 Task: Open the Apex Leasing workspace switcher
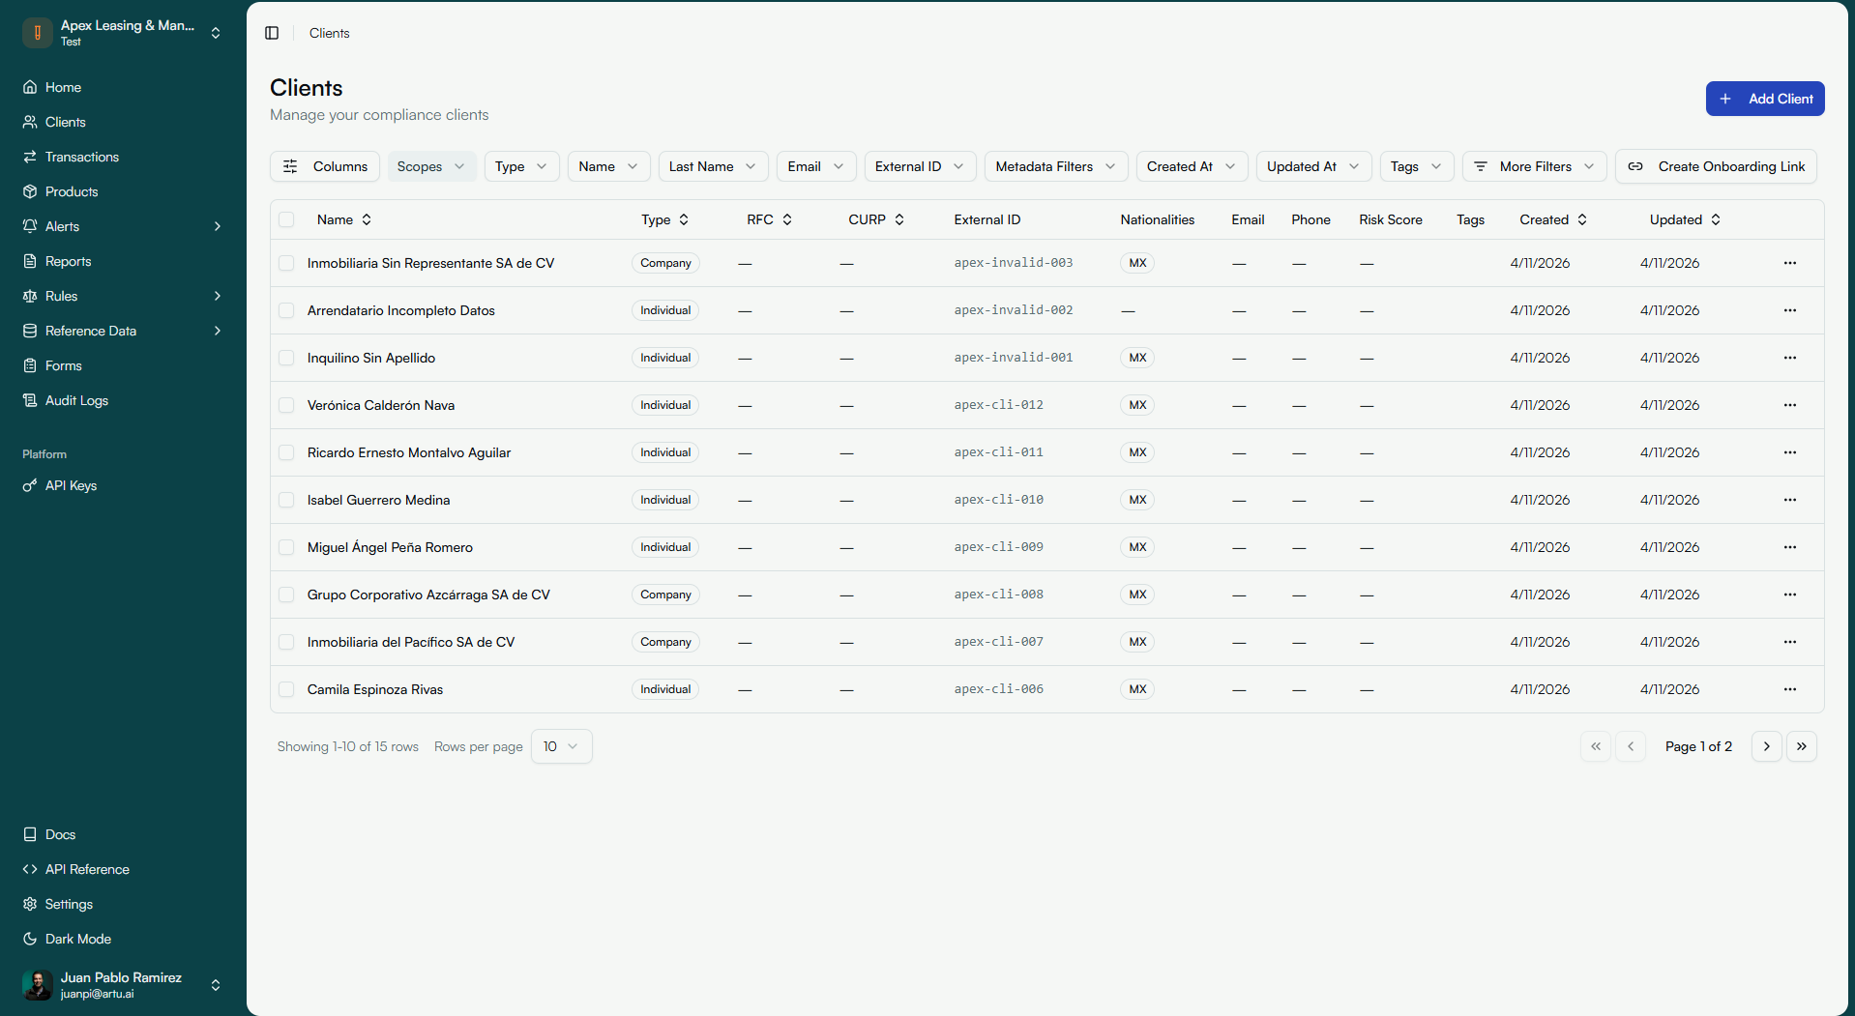tap(123, 33)
